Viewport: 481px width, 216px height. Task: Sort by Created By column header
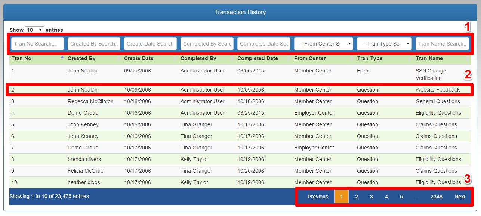coord(81,59)
